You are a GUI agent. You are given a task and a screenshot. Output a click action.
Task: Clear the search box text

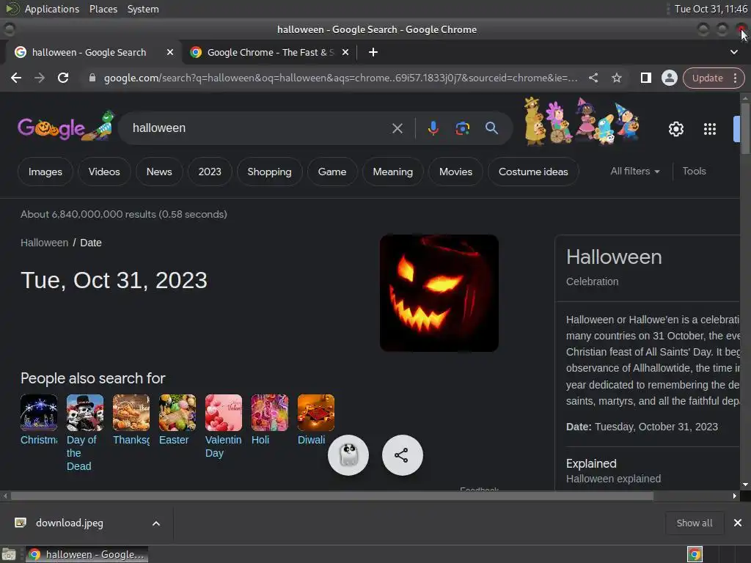pyautogui.click(x=397, y=128)
